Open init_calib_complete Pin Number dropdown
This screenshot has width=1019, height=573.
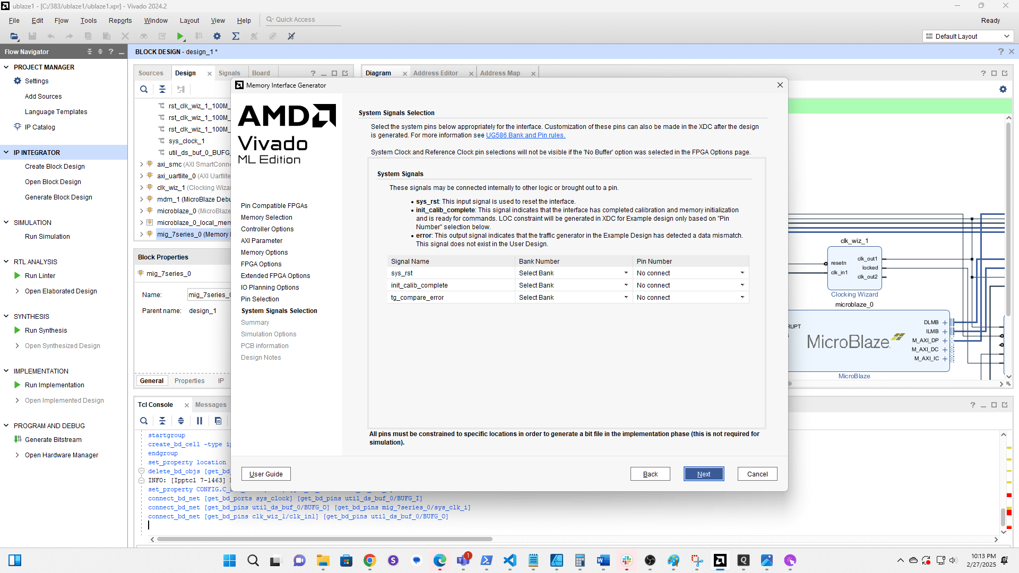pos(742,285)
